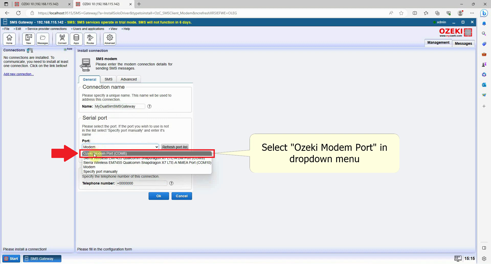This screenshot has width=491, height=264.
Task: Open Service provider connections menu
Action: tap(47, 29)
